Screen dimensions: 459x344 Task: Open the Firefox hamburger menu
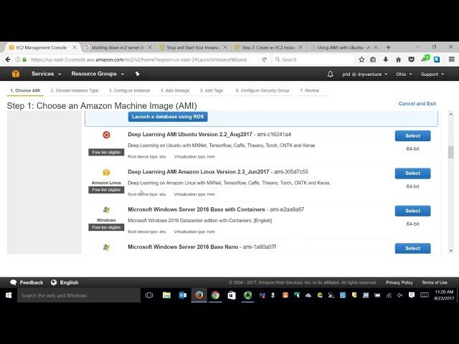[x=451, y=59]
